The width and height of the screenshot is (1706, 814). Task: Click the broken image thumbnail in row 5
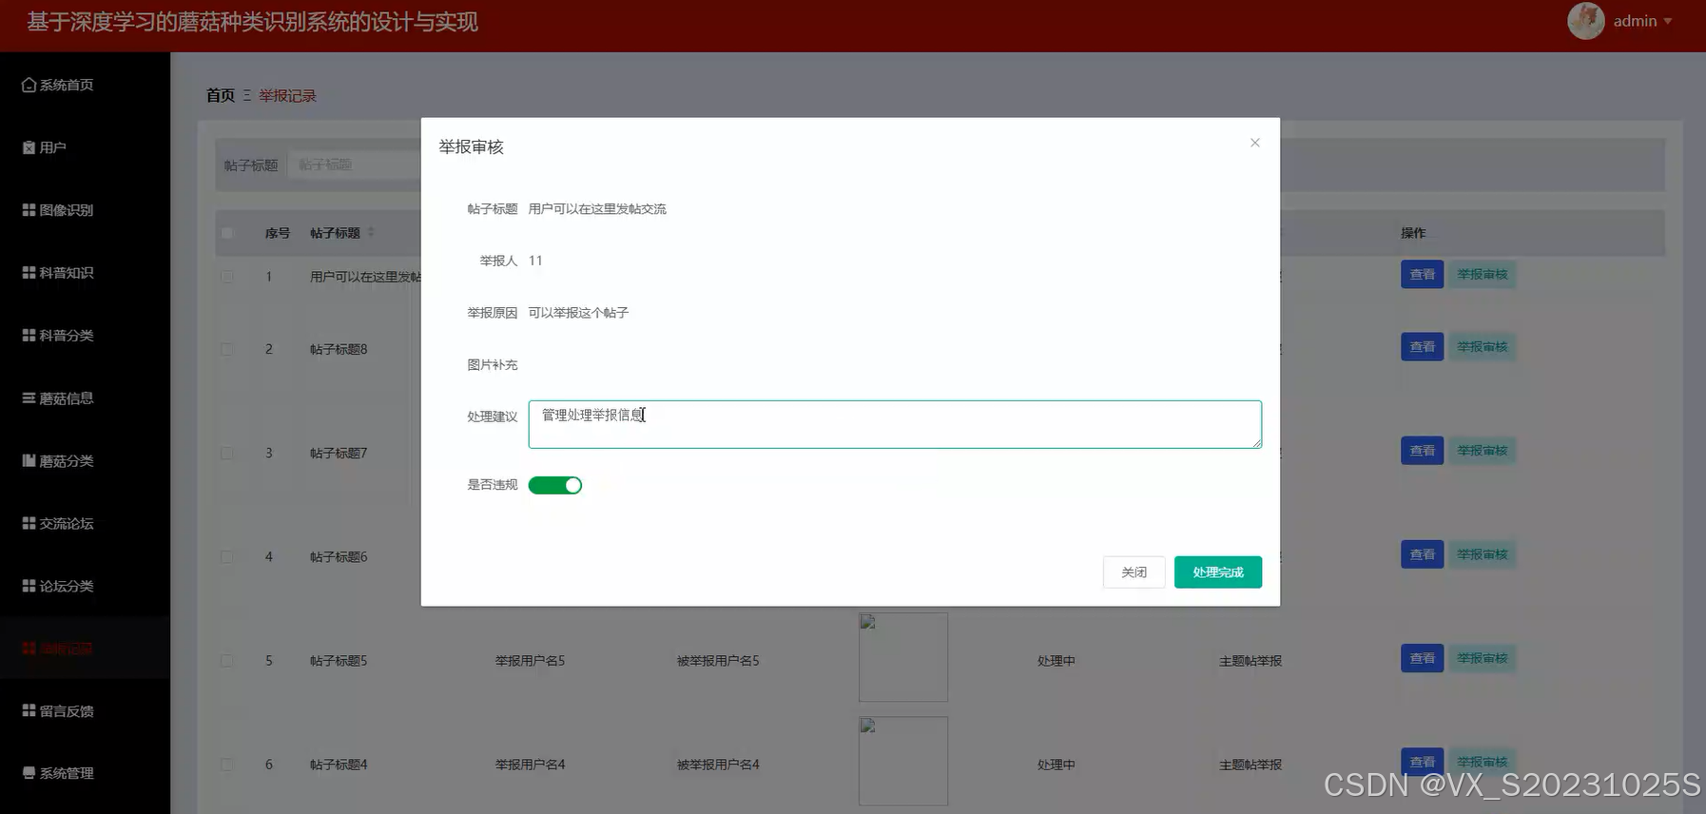click(x=903, y=657)
